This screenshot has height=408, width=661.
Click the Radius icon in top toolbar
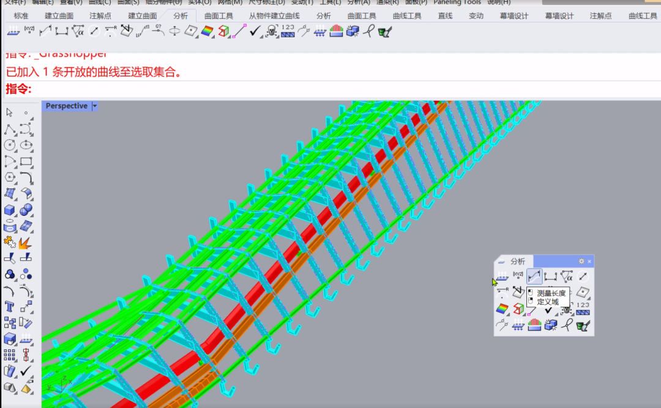(110, 31)
